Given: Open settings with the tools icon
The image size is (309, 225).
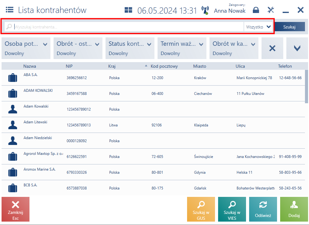Looking at the screenshot, I should click(x=271, y=10).
